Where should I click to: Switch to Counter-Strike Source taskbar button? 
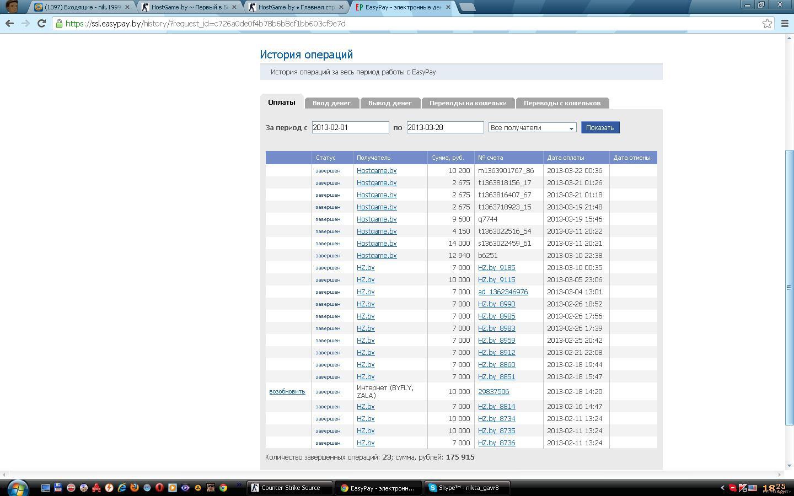coord(290,488)
